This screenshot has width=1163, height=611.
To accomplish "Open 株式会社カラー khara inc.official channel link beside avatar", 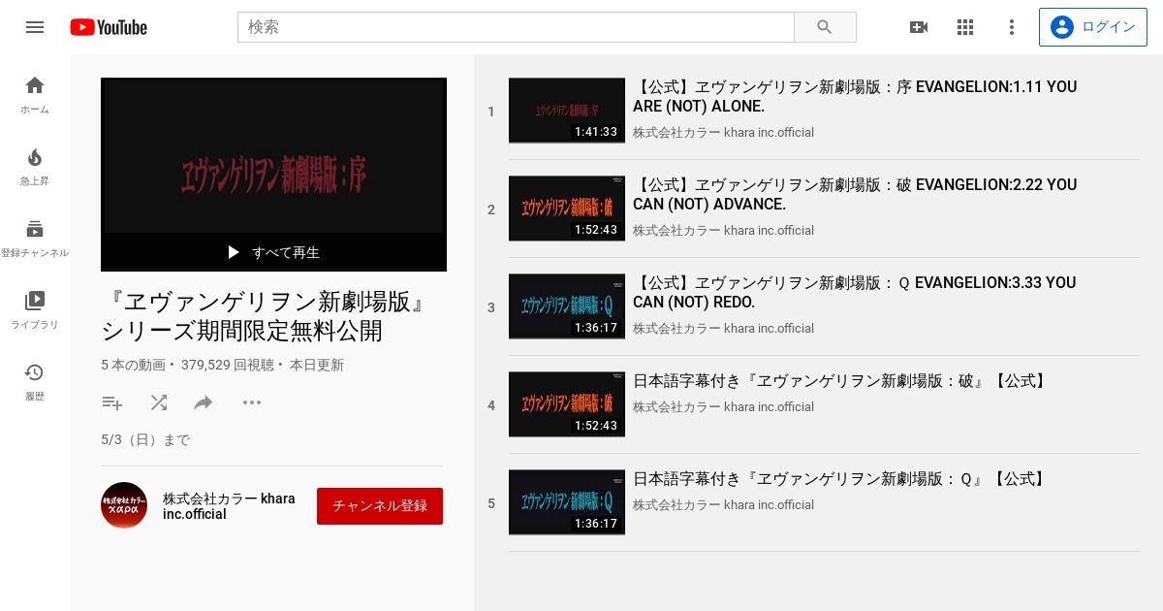I will (229, 506).
